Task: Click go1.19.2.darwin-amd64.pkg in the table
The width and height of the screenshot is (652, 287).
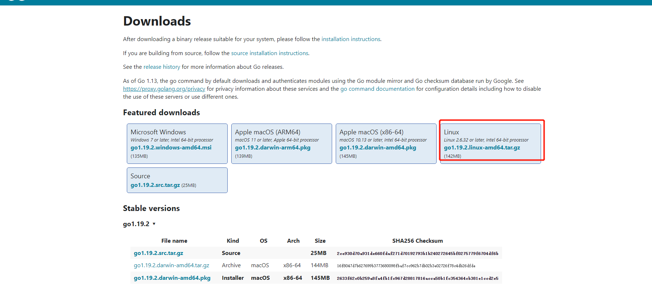Action: (x=172, y=278)
